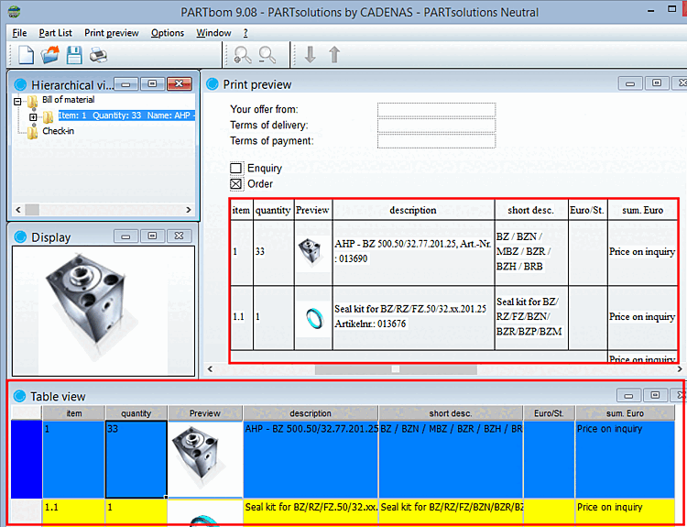Open the Window menu
687x527 pixels.
213,33
